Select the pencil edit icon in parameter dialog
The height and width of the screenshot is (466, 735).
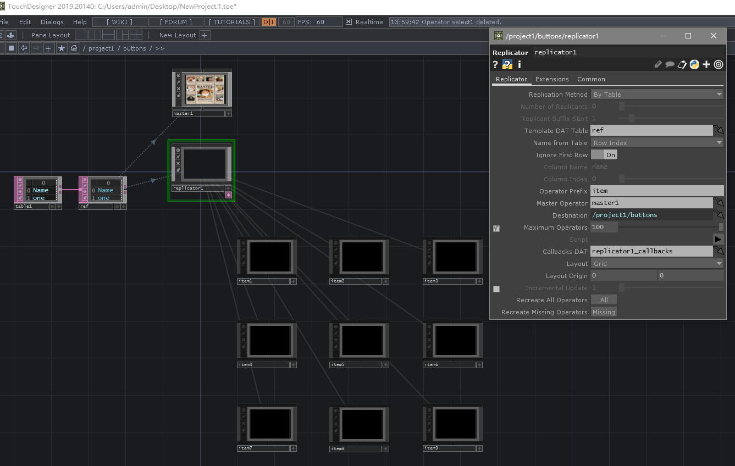coord(658,64)
